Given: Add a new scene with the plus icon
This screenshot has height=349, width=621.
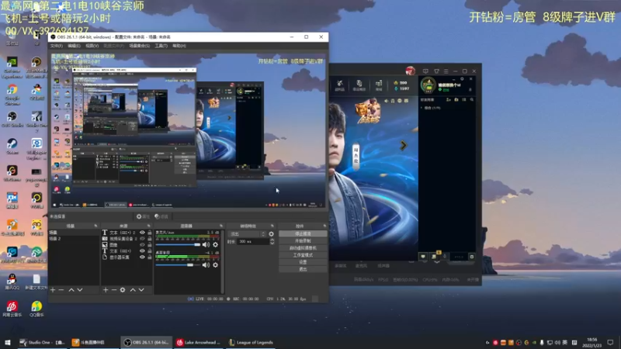Looking at the screenshot, I should (x=53, y=290).
